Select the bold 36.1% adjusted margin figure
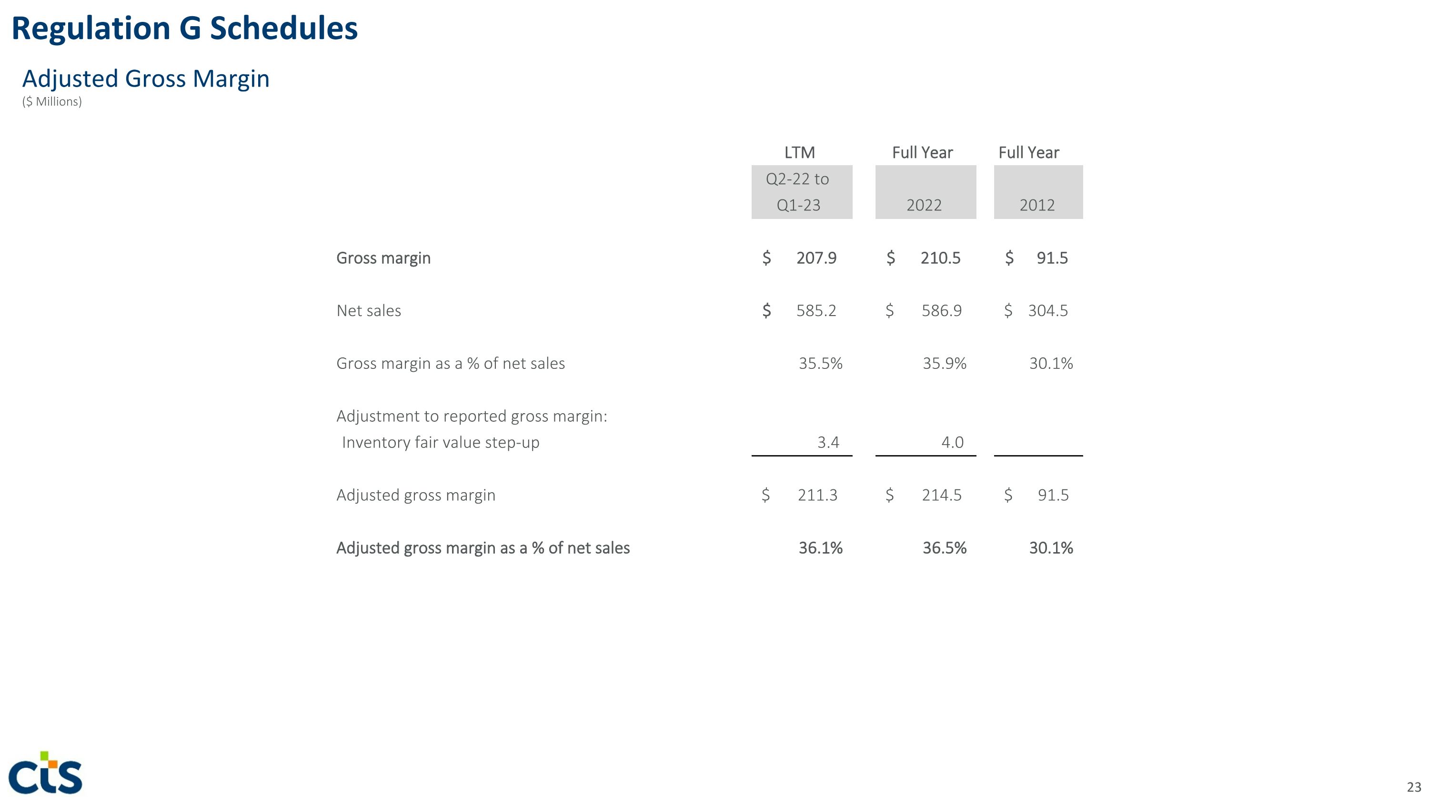1429x803 pixels. tap(820, 547)
